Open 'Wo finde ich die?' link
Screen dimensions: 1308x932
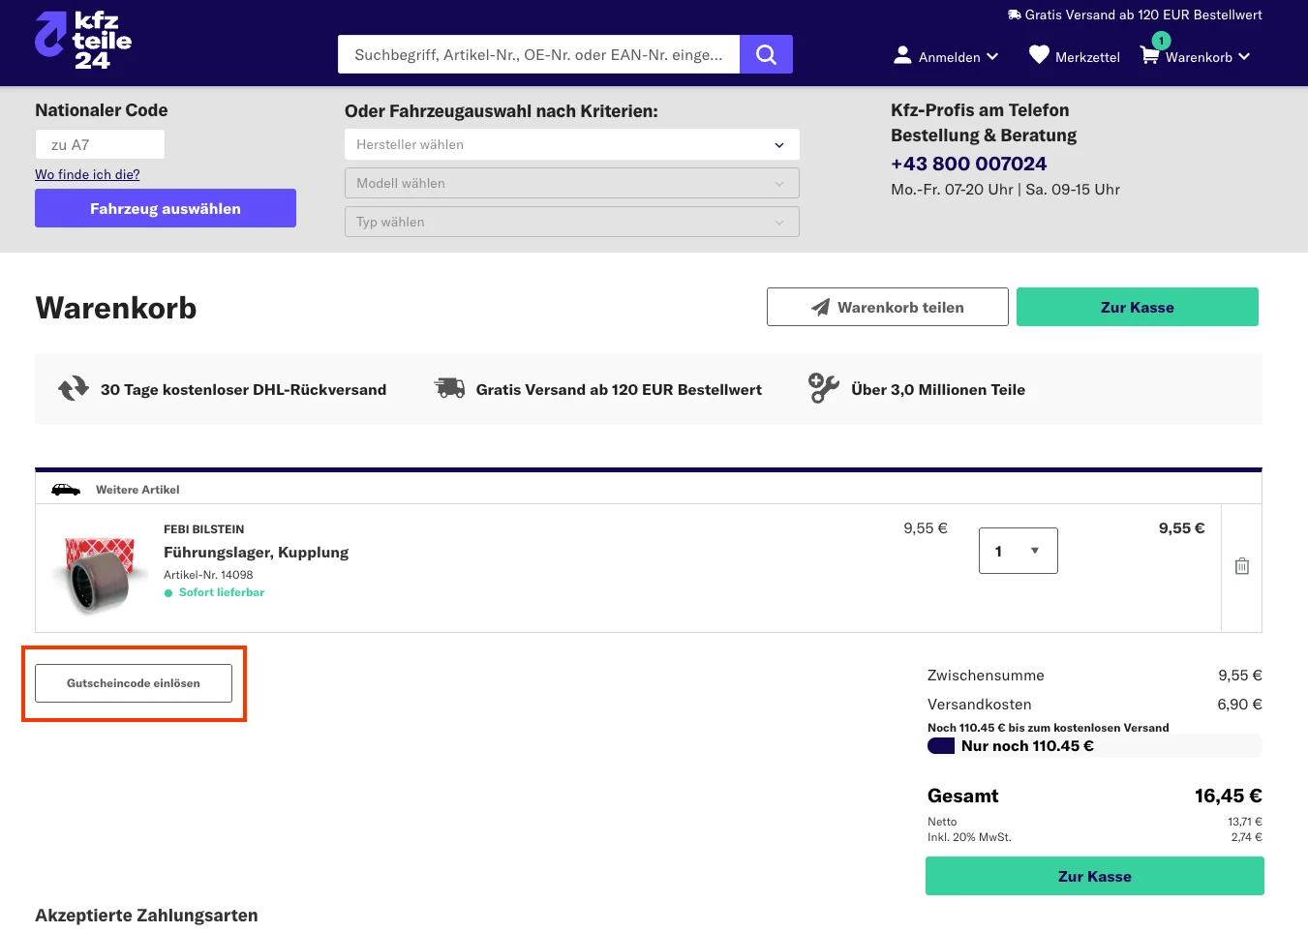[x=87, y=174]
